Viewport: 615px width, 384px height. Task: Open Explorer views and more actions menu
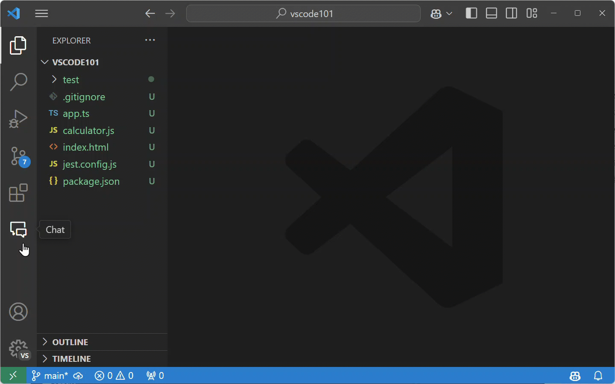click(x=150, y=40)
